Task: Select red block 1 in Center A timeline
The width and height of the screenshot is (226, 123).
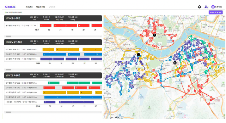Action: point(46,25)
